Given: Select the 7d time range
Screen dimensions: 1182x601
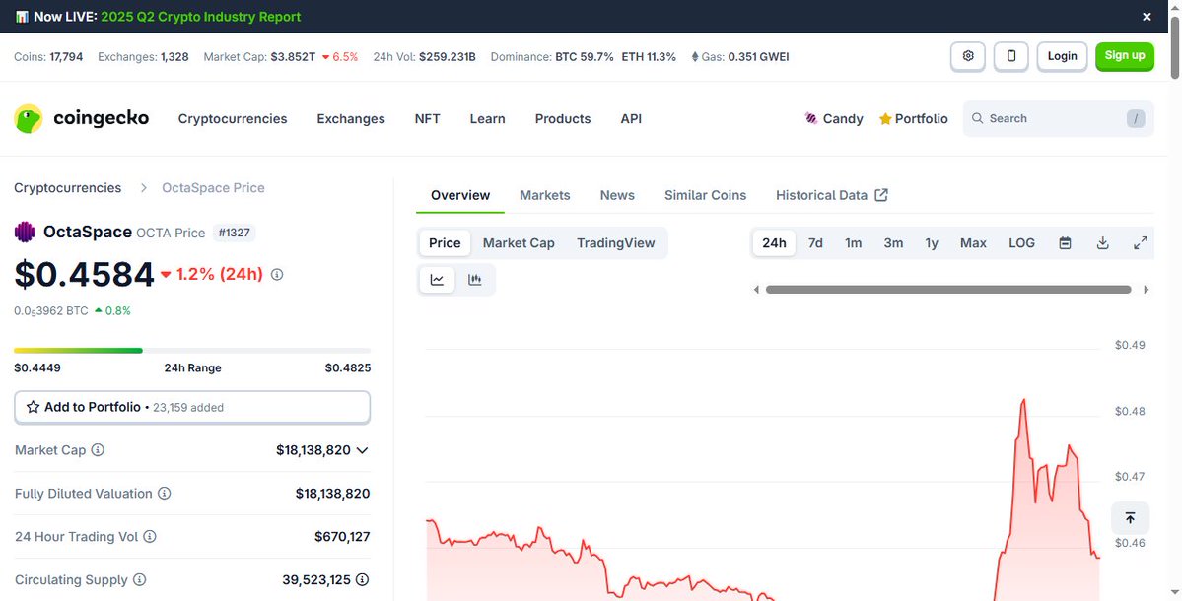Looking at the screenshot, I should point(815,243).
